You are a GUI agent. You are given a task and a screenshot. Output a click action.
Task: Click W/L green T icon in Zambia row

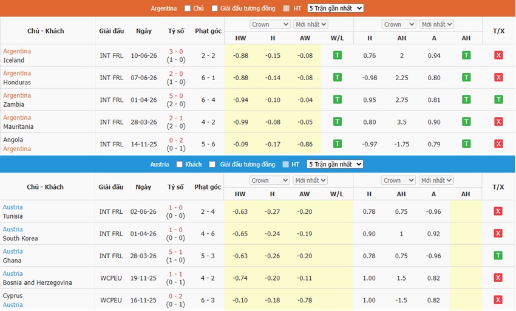(338, 100)
